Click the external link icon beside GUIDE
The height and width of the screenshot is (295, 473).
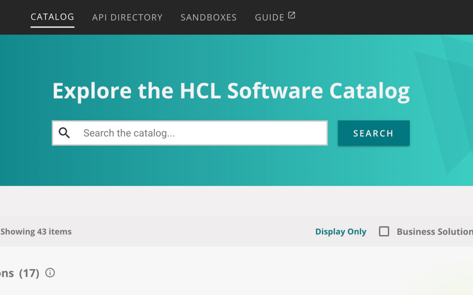[292, 15]
